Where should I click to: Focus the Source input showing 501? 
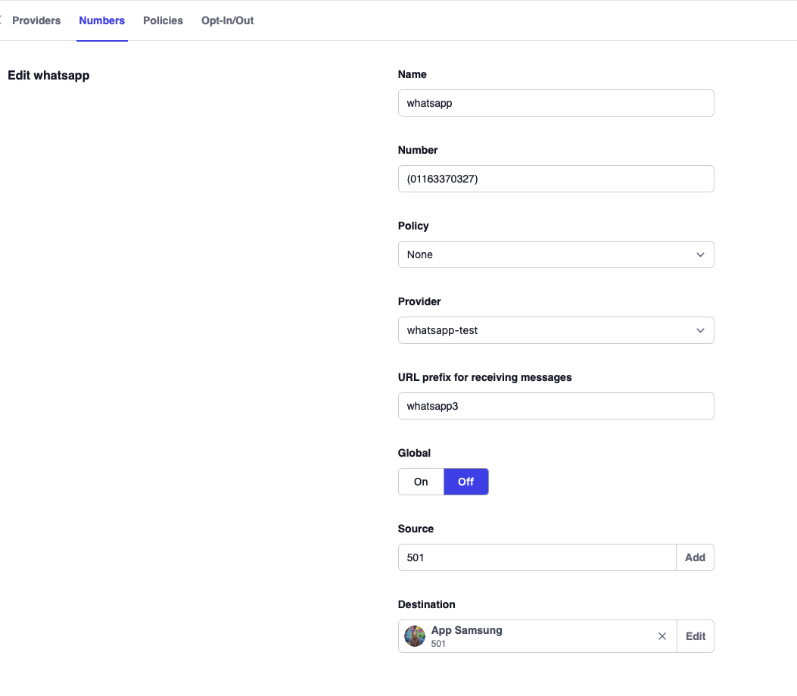click(537, 557)
